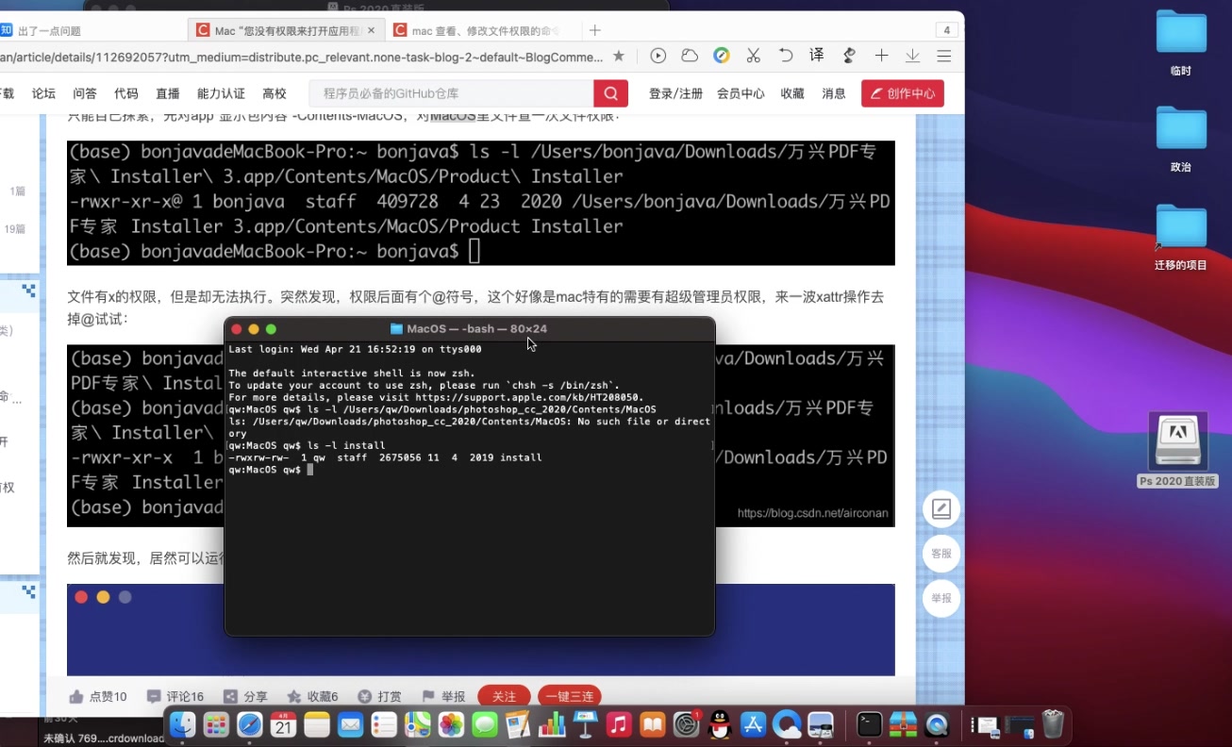1232x747 pixels.
Task: Open the browser downloads arrow icon
Action: [x=912, y=56]
